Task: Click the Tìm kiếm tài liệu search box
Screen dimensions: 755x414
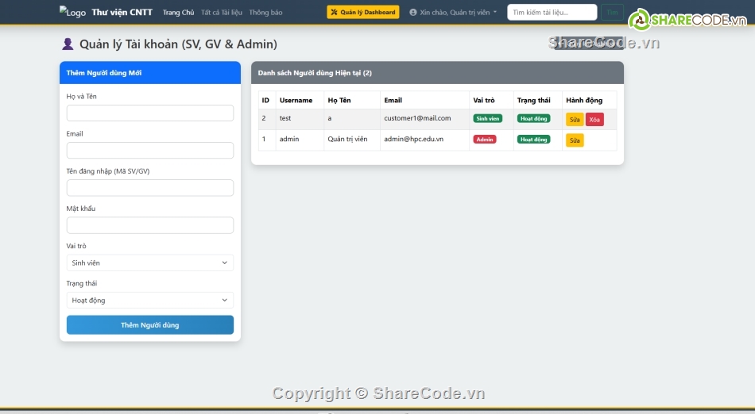Action: click(552, 13)
